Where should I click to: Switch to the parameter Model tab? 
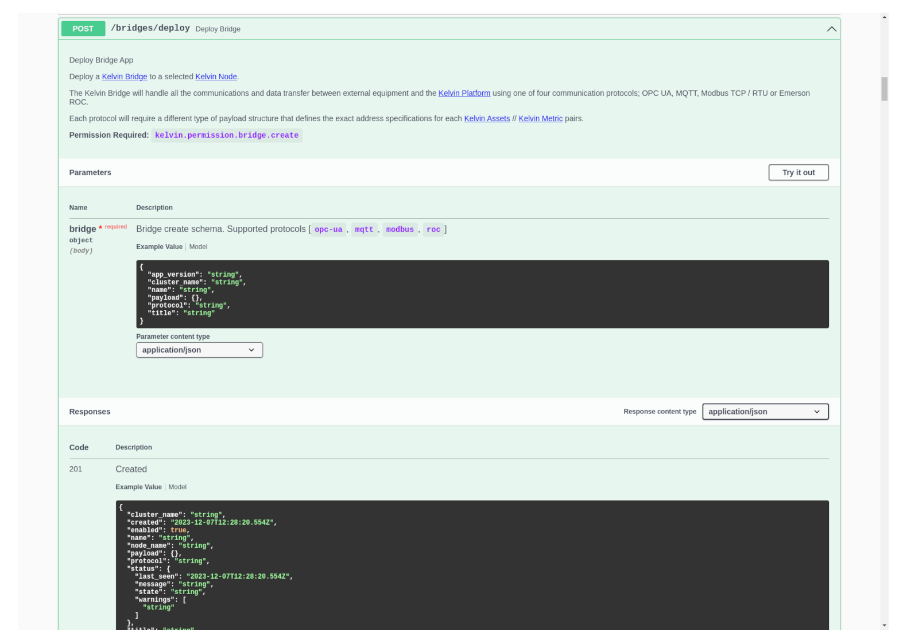[198, 247]
